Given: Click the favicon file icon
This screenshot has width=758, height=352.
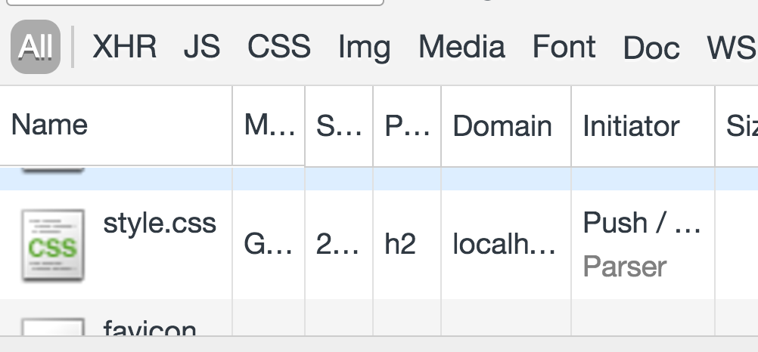Looking at the screenshot, I should point(53,326).
